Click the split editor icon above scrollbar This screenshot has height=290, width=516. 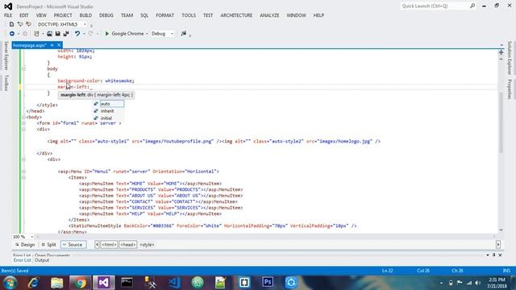click(x=501, y=52)
